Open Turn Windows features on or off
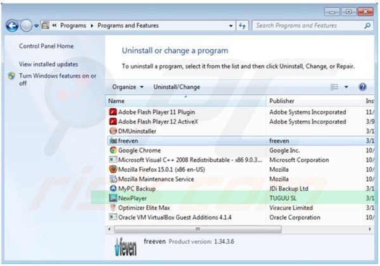380x266 pixels. [x=57, y=79]
